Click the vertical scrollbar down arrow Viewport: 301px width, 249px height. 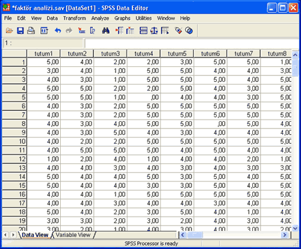tap(295, 229)
